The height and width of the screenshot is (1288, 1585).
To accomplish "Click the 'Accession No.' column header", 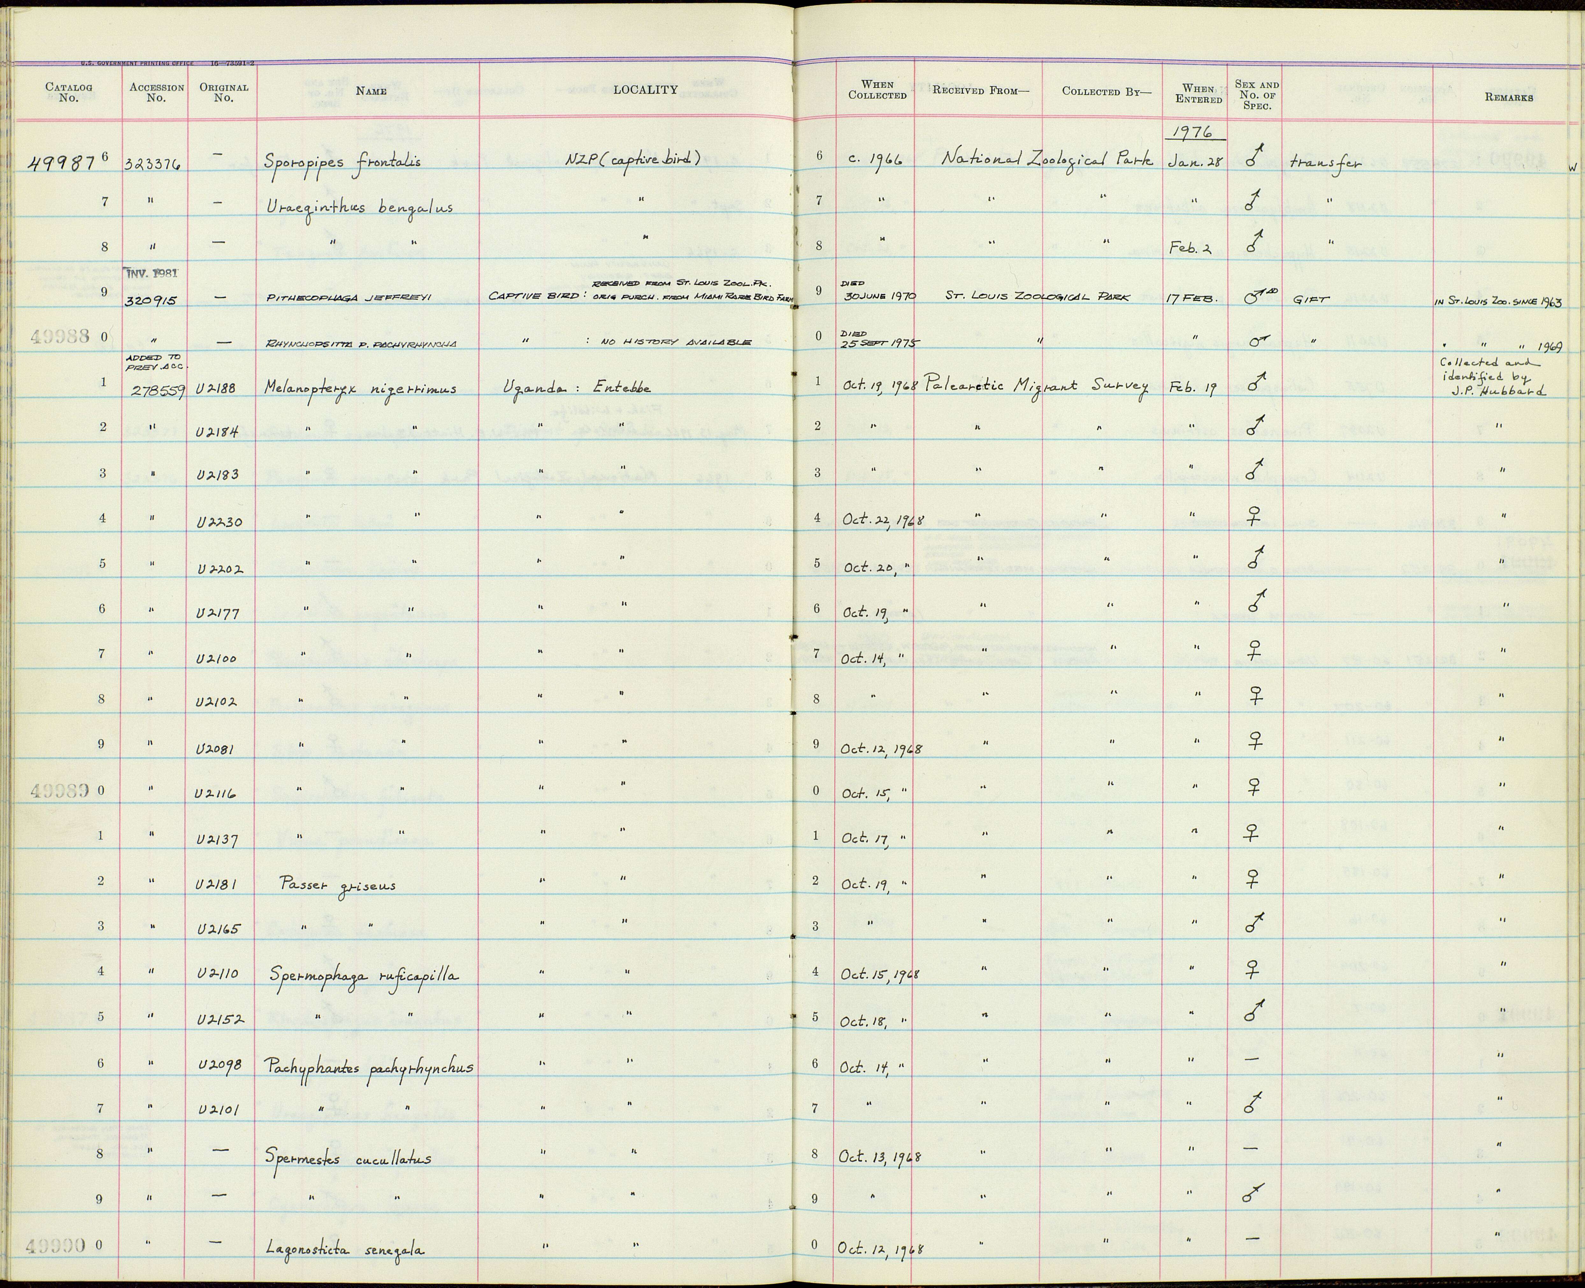I will 156,92.
